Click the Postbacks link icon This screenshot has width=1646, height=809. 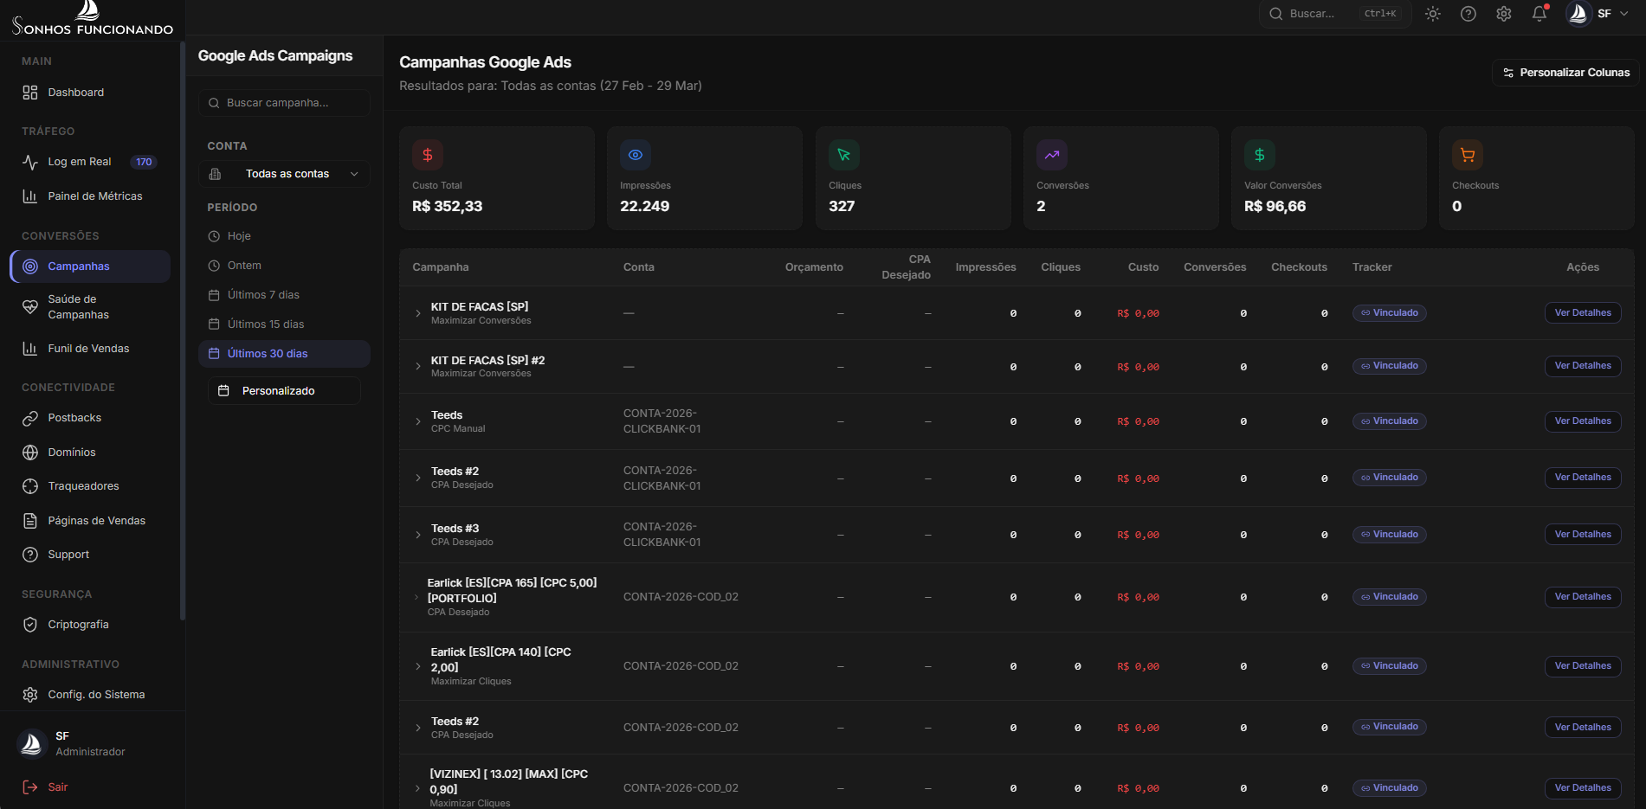pos(30,418)
